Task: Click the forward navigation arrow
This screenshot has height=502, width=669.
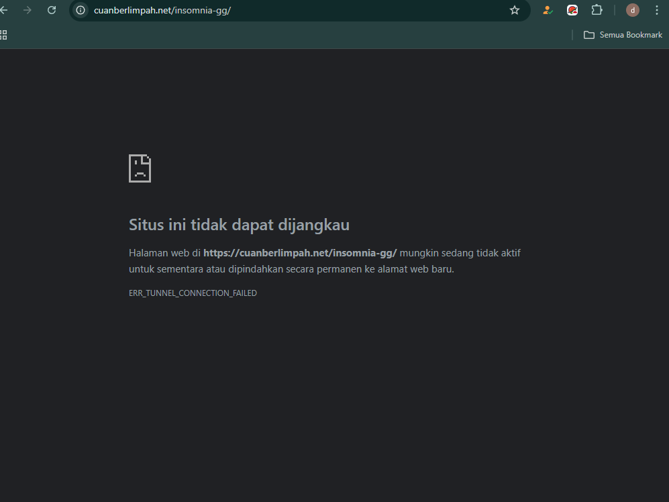Action: pos(28,10)
